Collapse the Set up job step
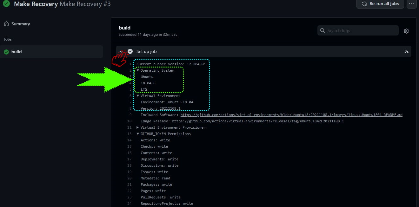 click(x=121, y=51)
